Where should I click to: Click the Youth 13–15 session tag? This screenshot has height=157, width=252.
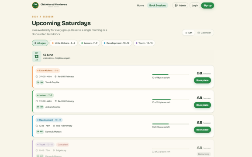[45, 145]
